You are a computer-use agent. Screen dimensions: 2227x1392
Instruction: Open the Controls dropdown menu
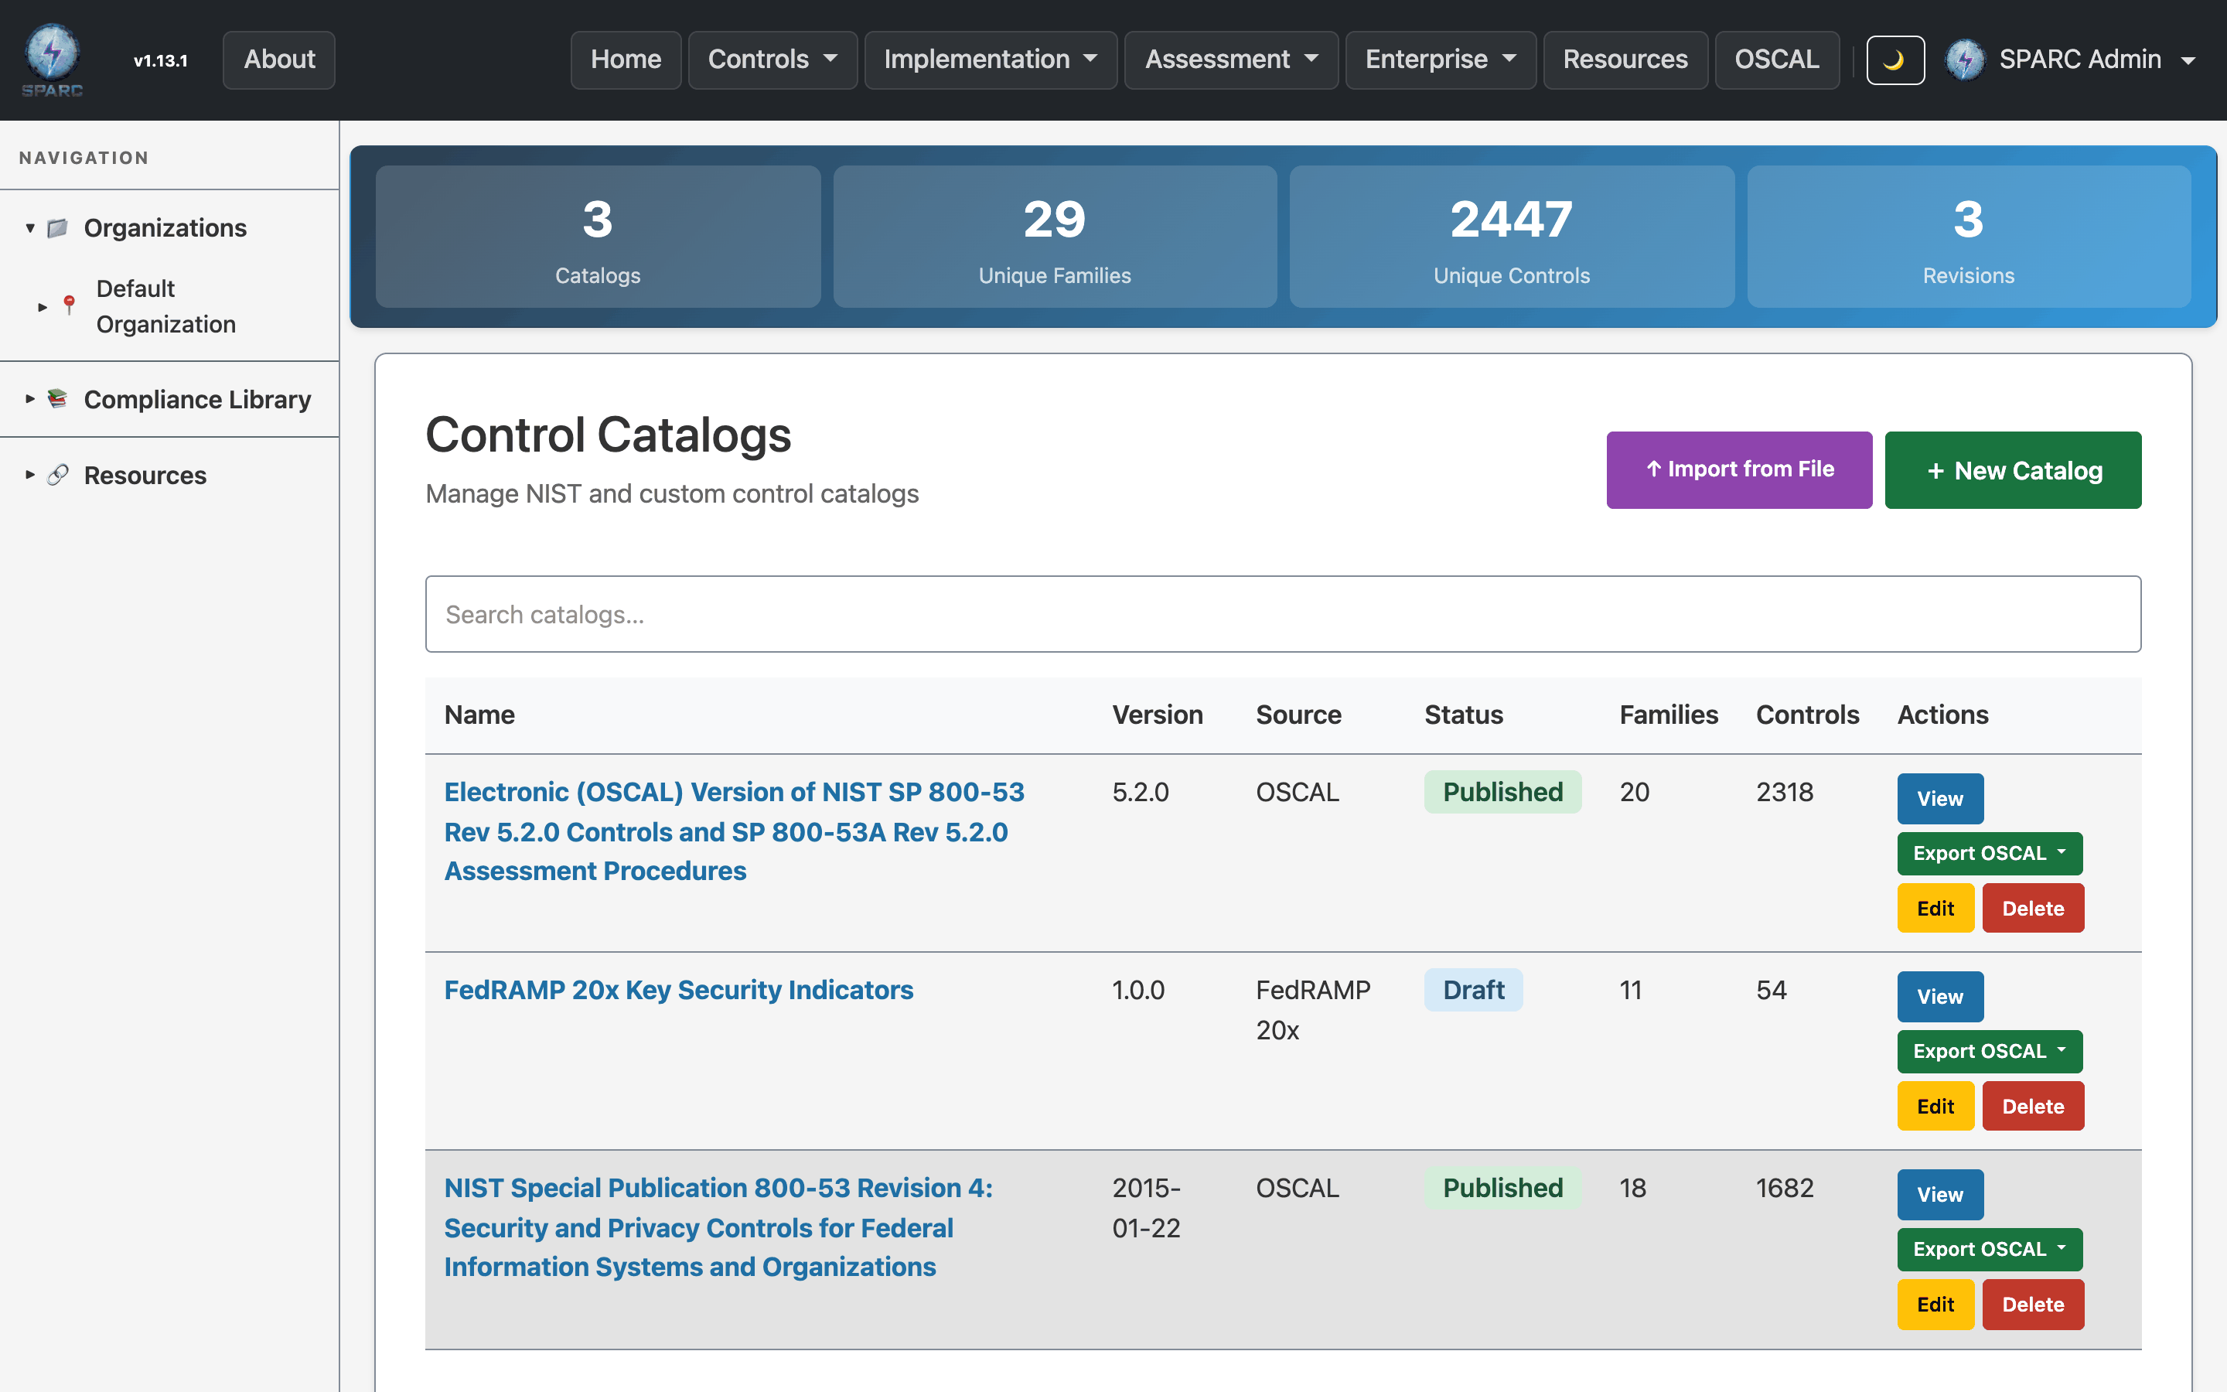click(772, 60)
